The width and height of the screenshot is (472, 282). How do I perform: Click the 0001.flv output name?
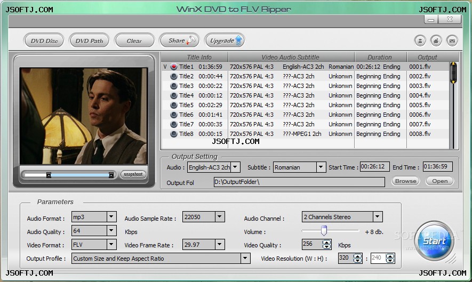pyautogui.click(x=420, y=67)
